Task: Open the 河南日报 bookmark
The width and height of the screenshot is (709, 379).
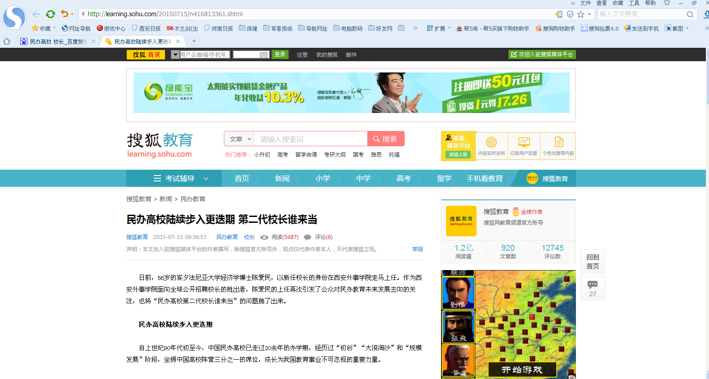Action: [218, 28]
